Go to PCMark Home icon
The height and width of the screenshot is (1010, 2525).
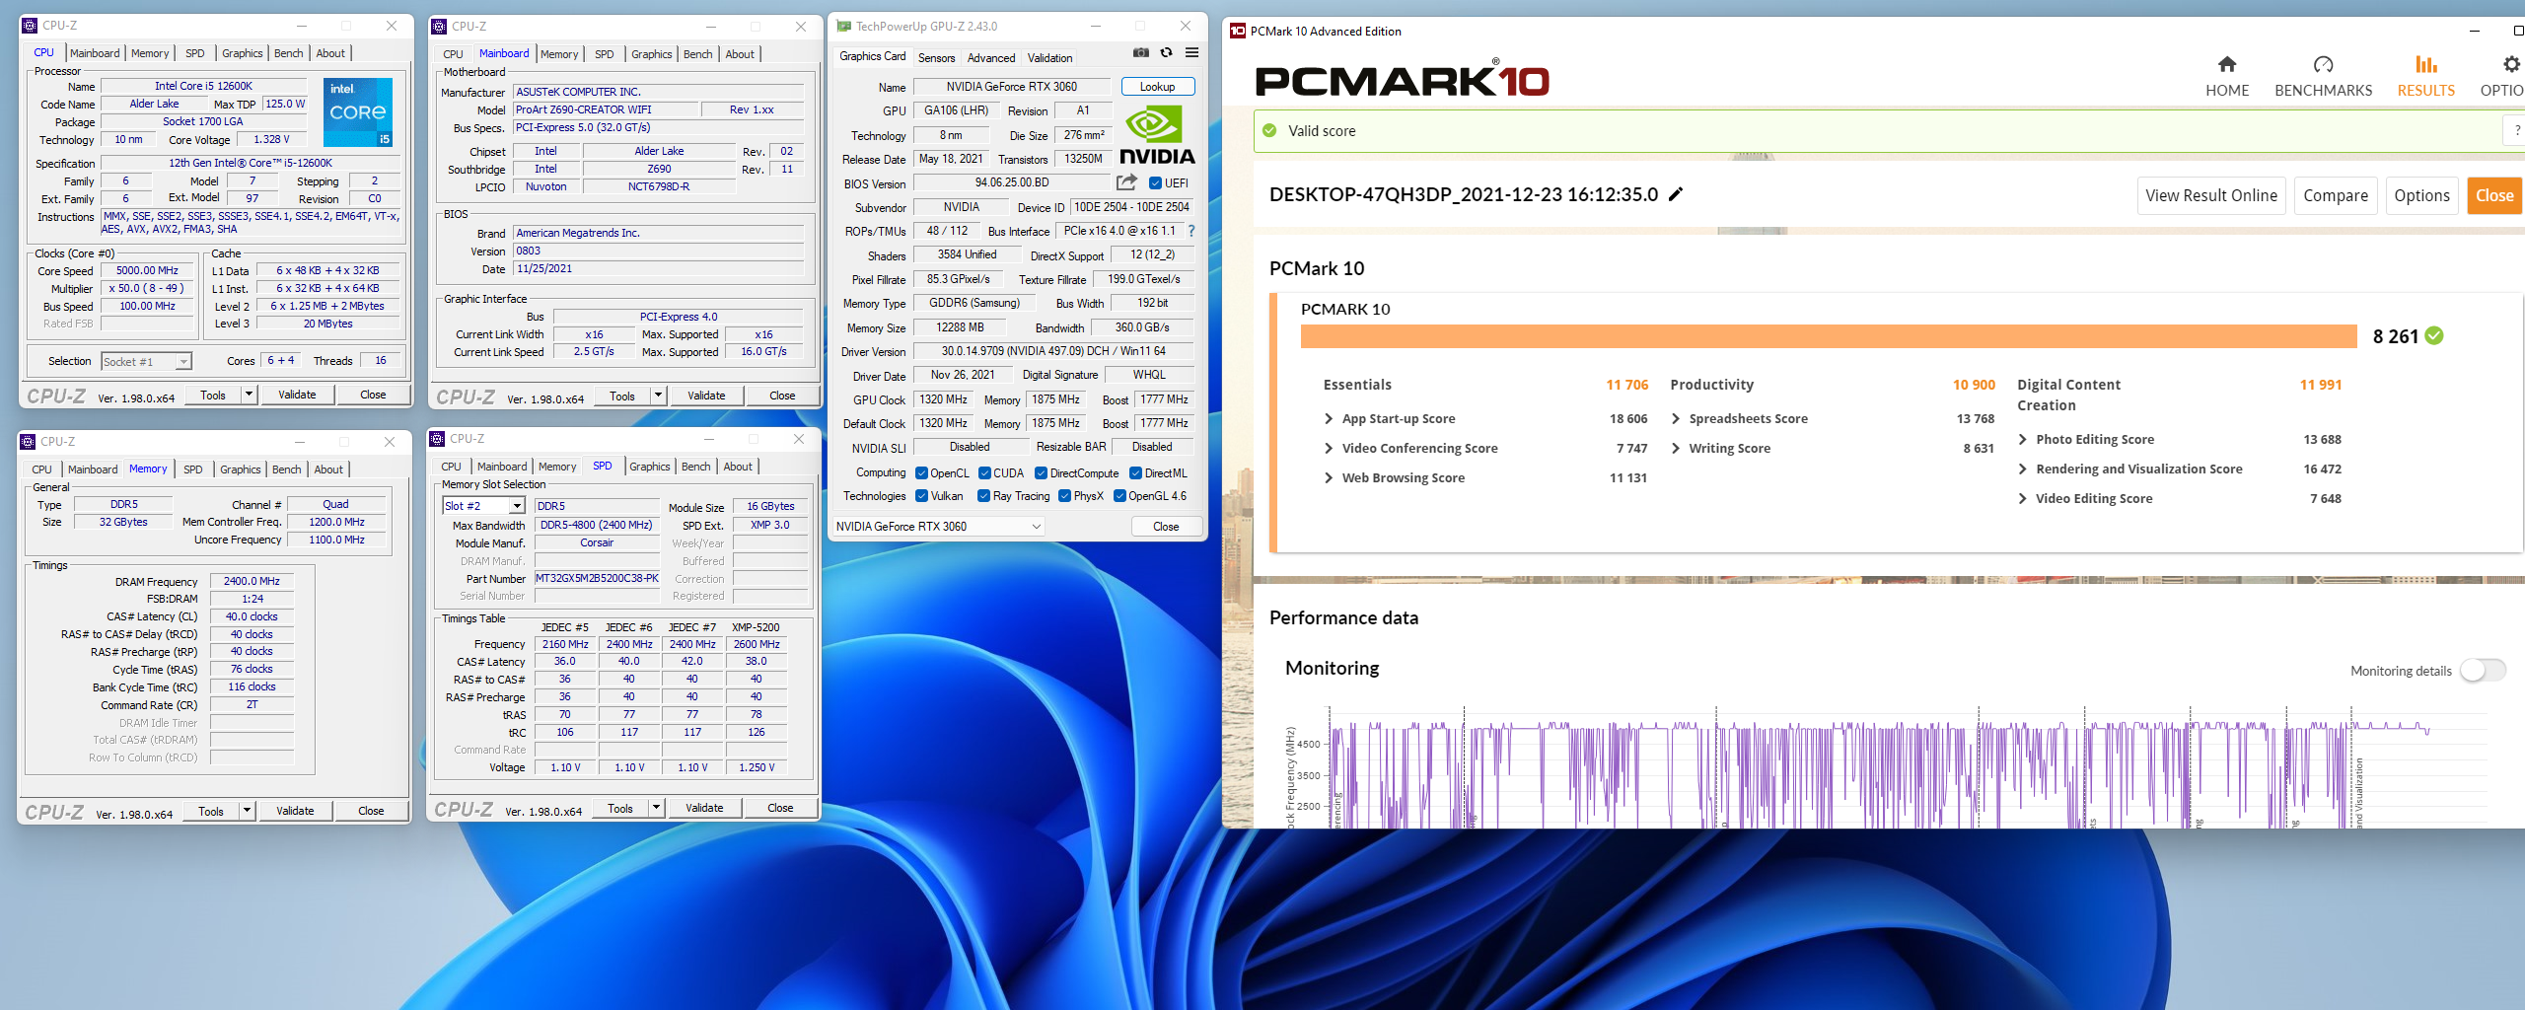2226,76
